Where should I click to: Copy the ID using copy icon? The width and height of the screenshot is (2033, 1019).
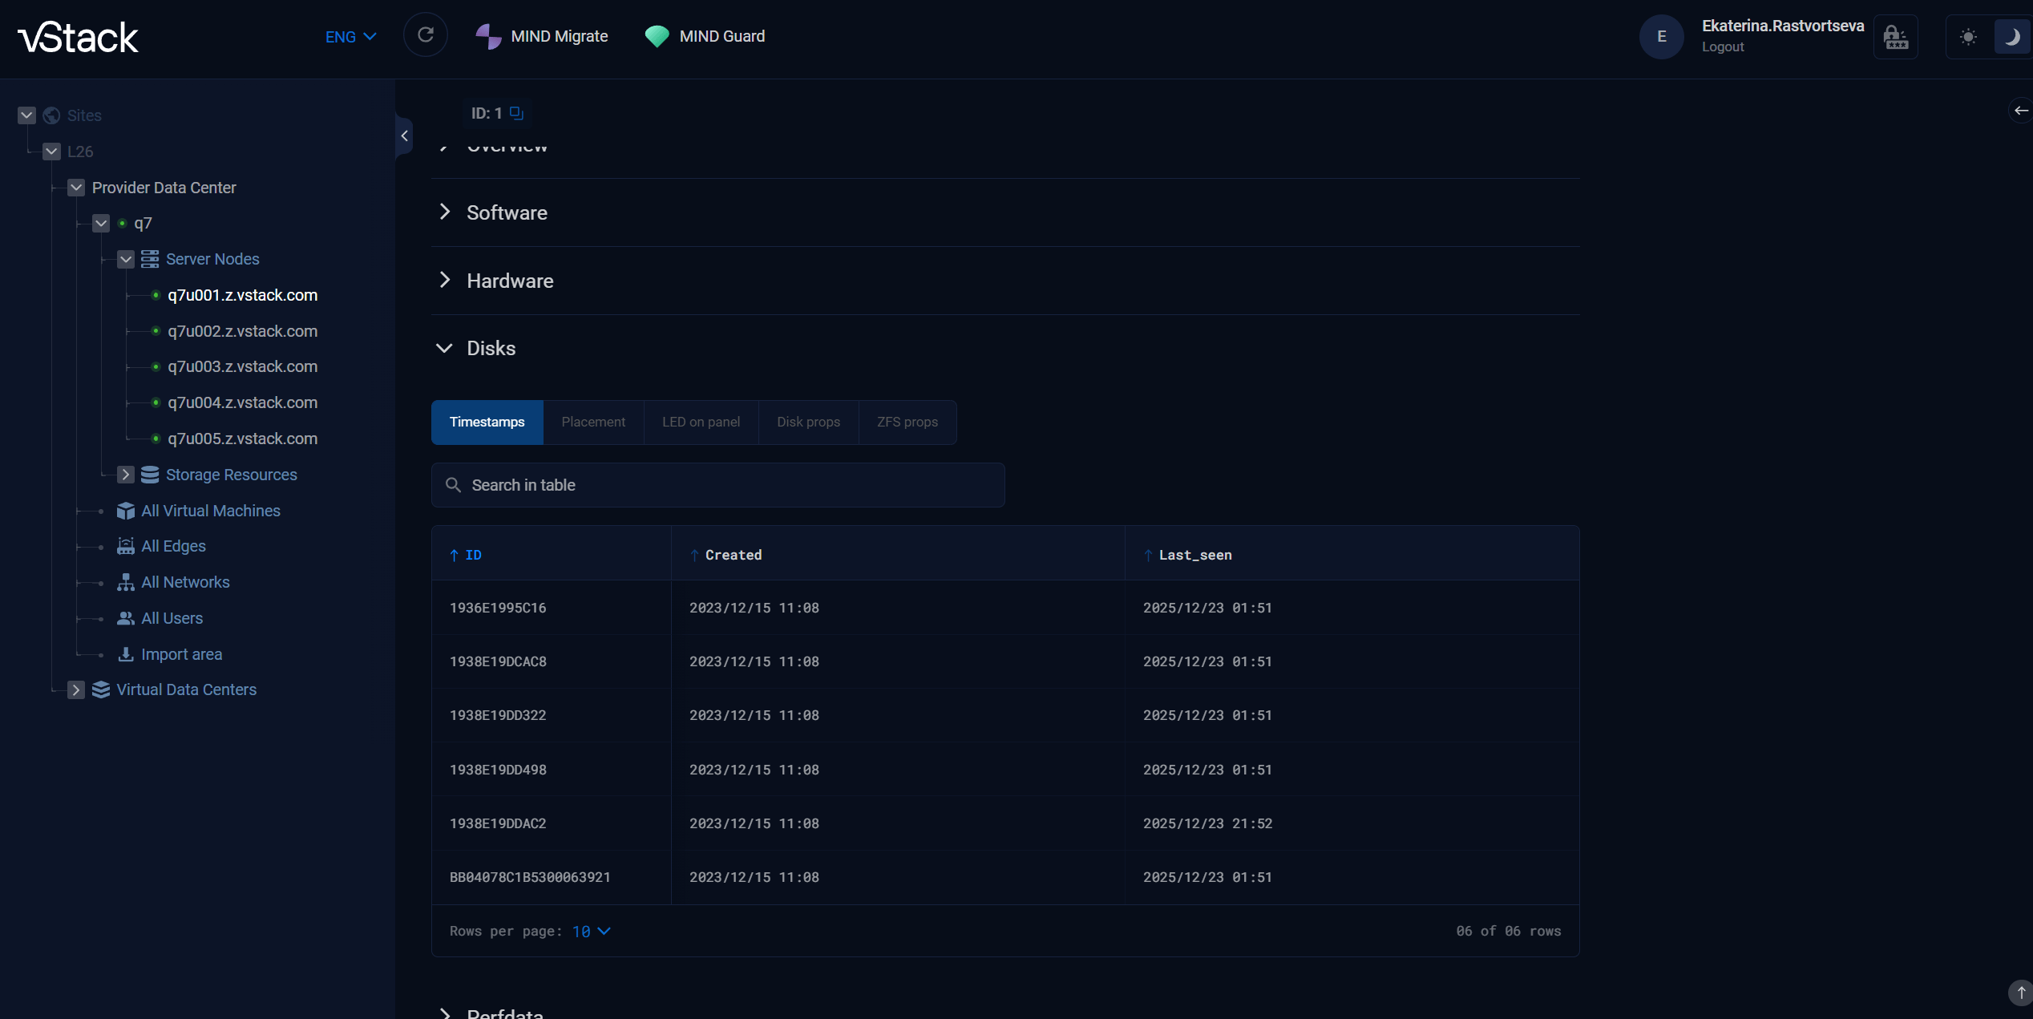(516, 113)
